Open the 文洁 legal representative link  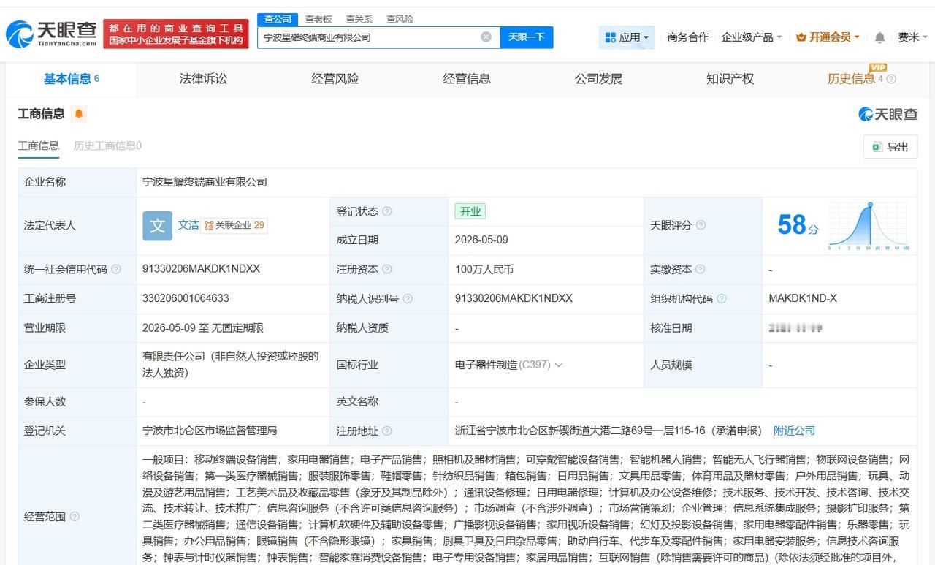(x=188, y=225)
